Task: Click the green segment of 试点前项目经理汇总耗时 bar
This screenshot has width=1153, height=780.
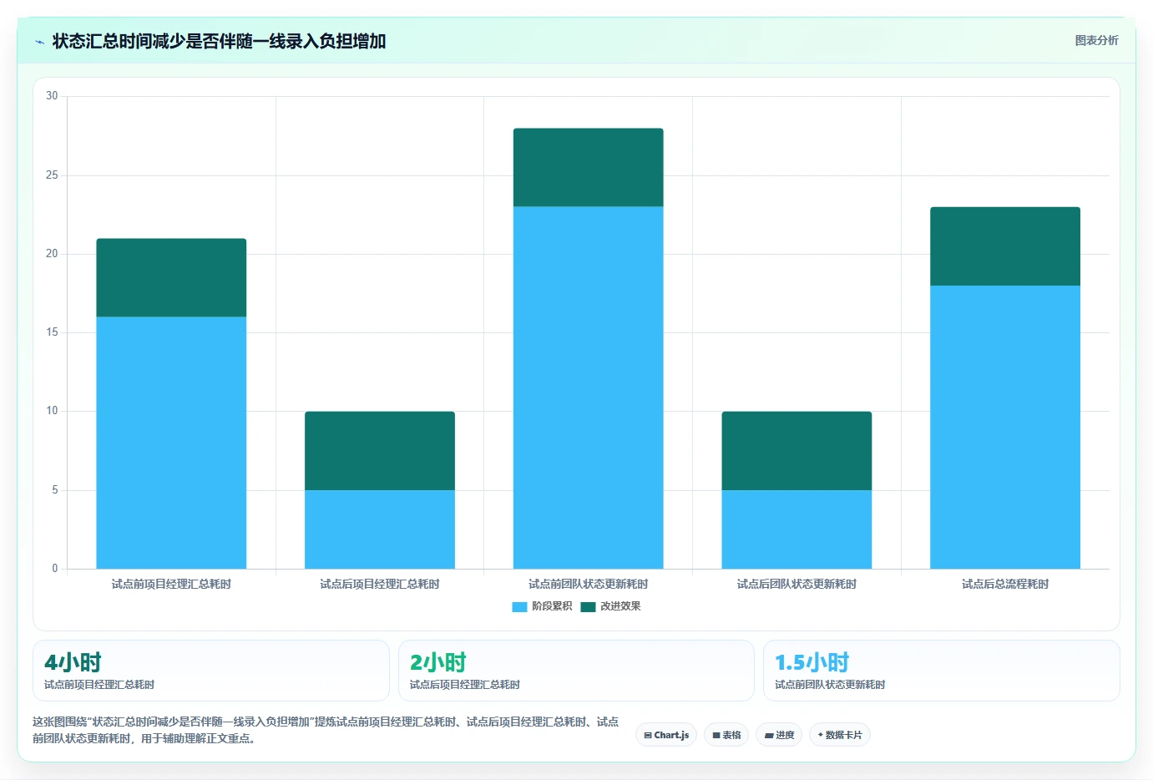Action: pos(171,278)
